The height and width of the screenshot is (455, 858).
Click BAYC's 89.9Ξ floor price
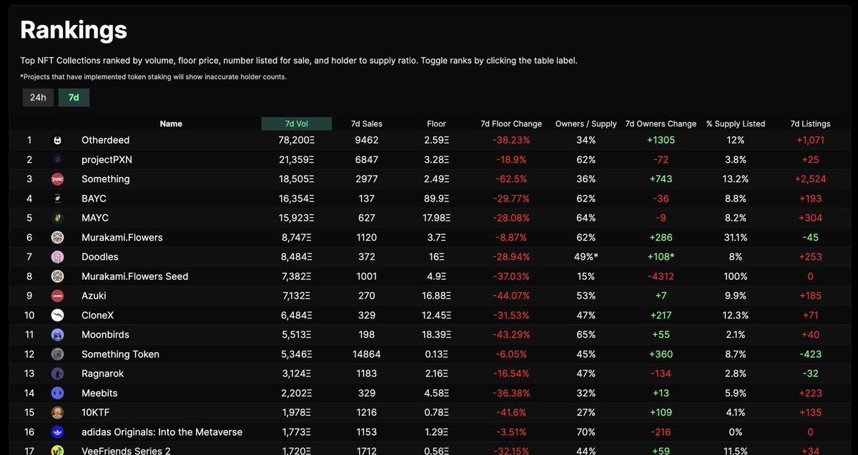point(437,199)
